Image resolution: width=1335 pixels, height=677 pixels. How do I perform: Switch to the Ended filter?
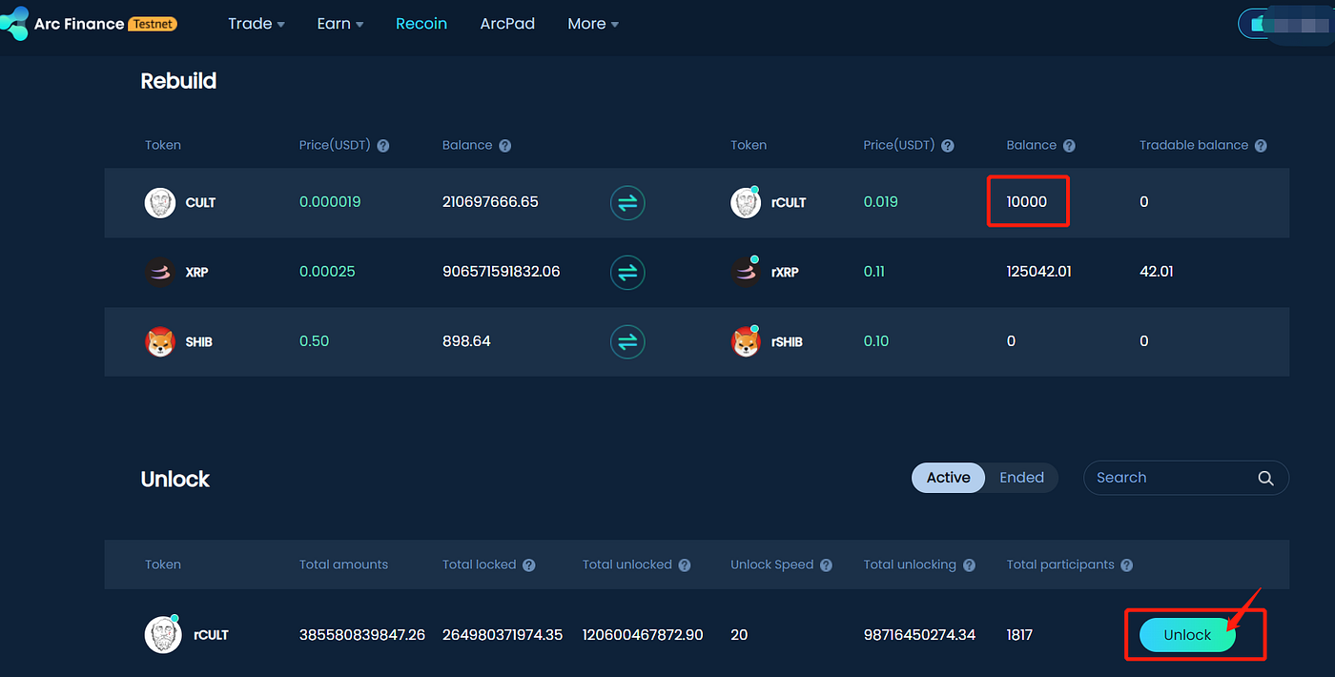(1021, 478)
